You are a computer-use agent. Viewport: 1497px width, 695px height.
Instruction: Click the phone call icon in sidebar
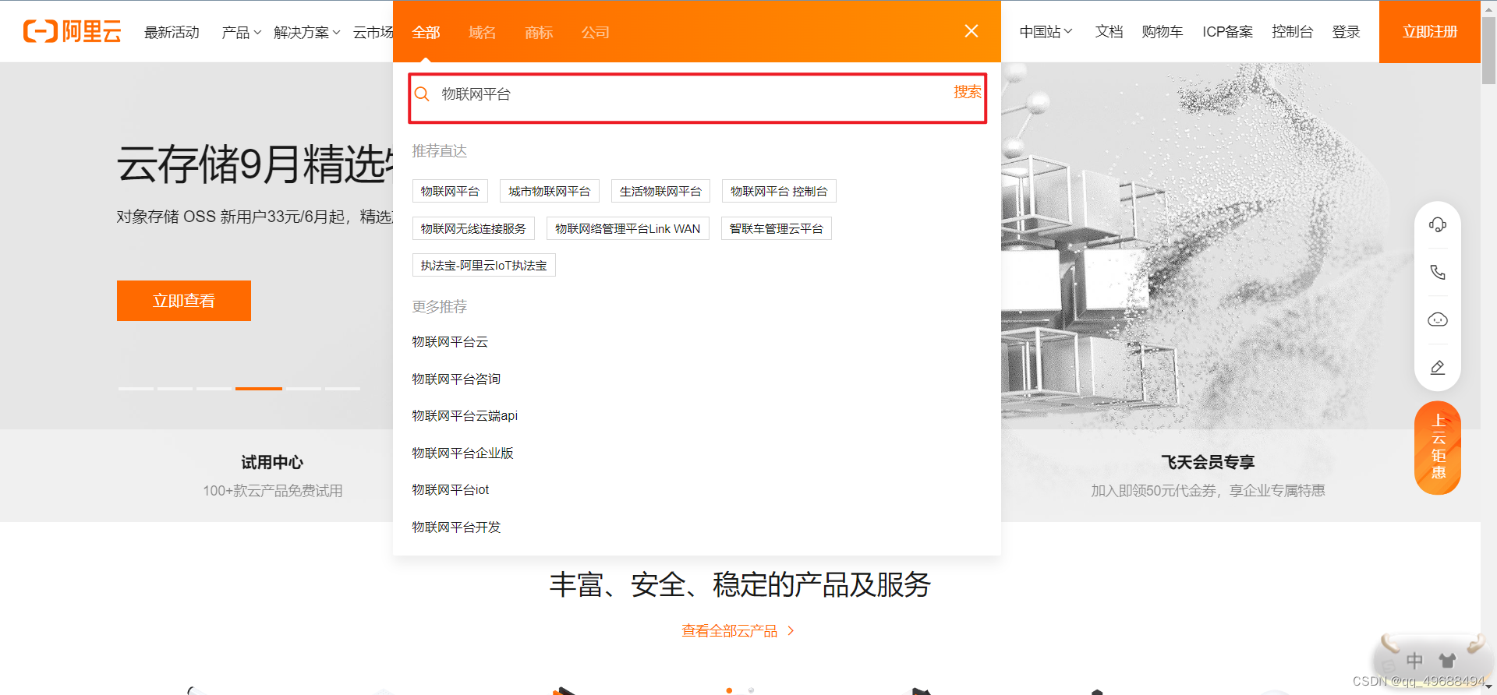[x=1438, y=272]
